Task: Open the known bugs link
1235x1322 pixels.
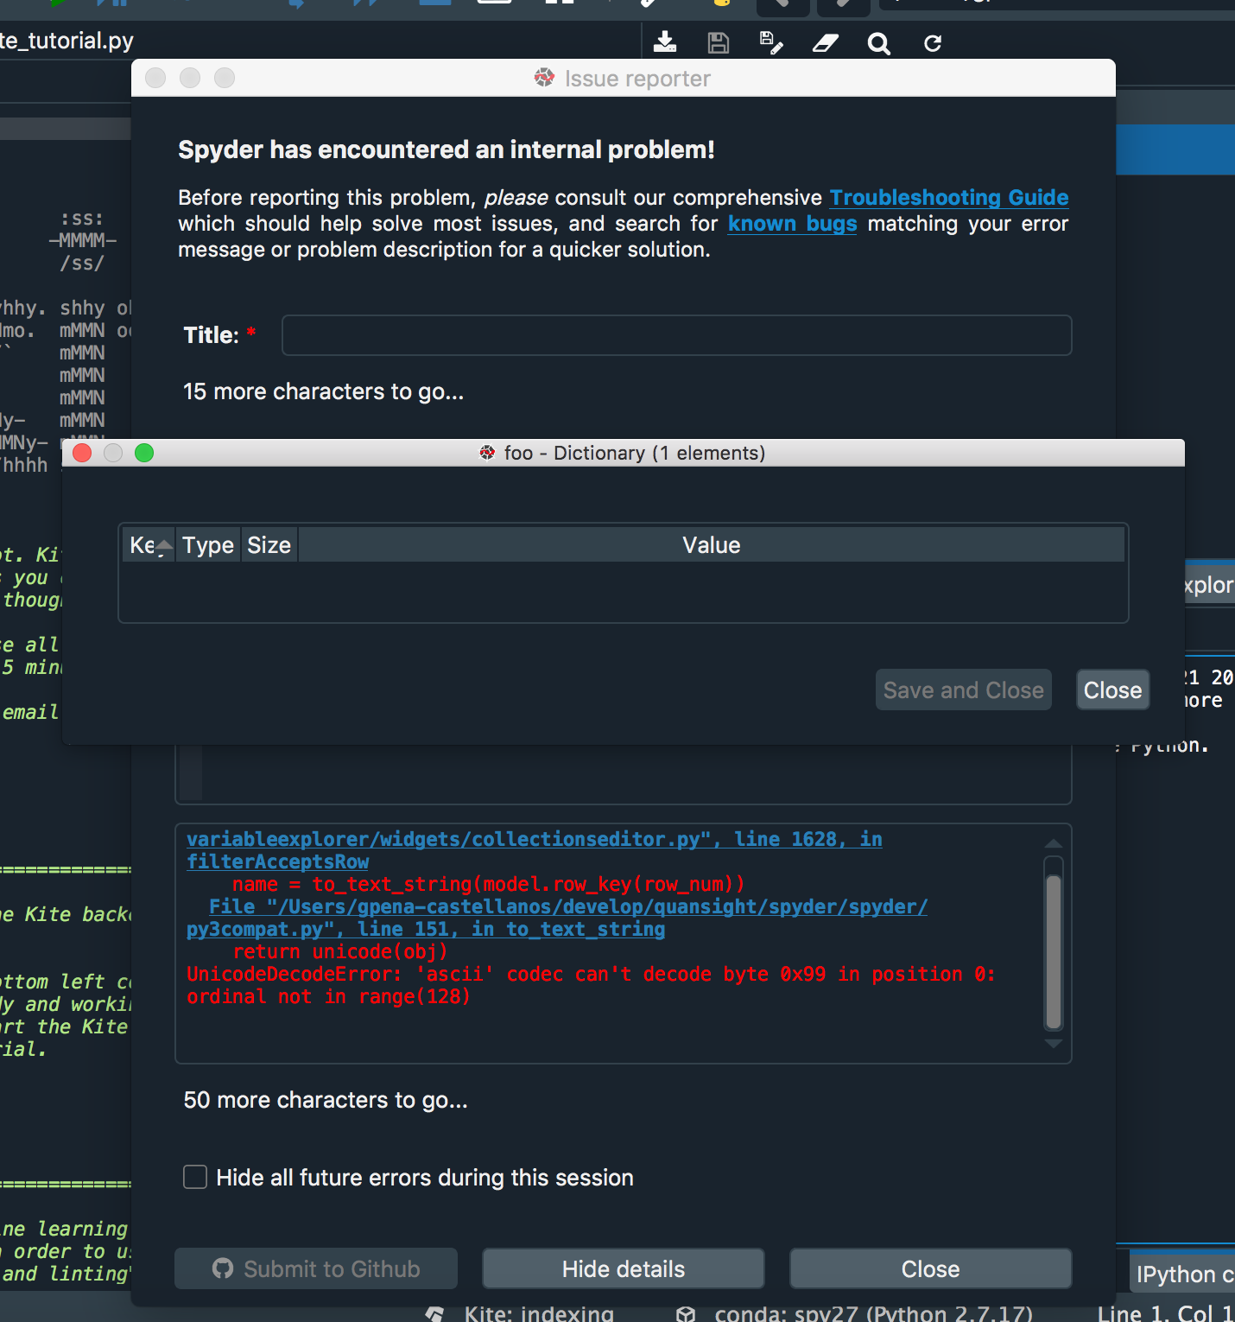Action: point(791,224)
